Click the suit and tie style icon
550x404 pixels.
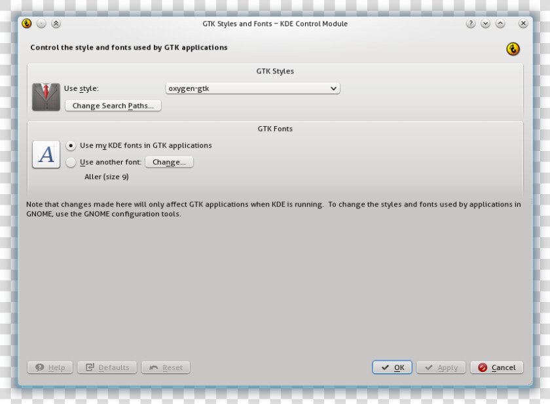coord(46,97)
